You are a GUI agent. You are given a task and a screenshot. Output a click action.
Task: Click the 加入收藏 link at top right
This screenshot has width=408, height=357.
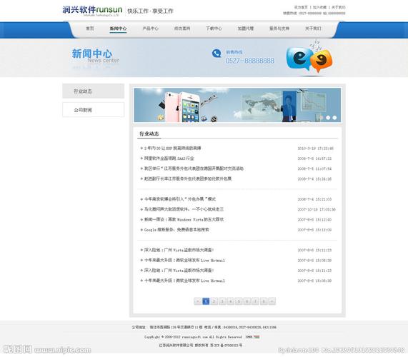pyautogui.click(x=319, y=7)
